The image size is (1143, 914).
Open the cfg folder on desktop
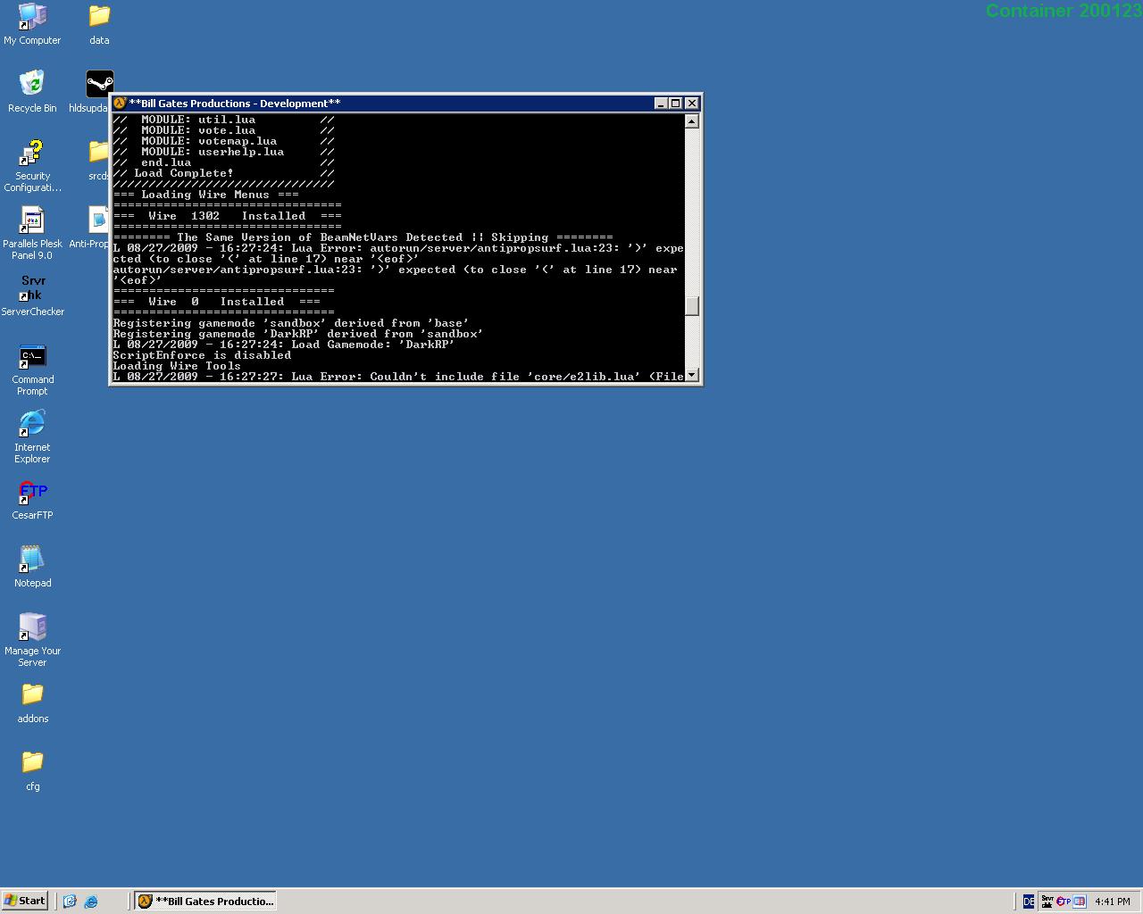tap(32, 763)
